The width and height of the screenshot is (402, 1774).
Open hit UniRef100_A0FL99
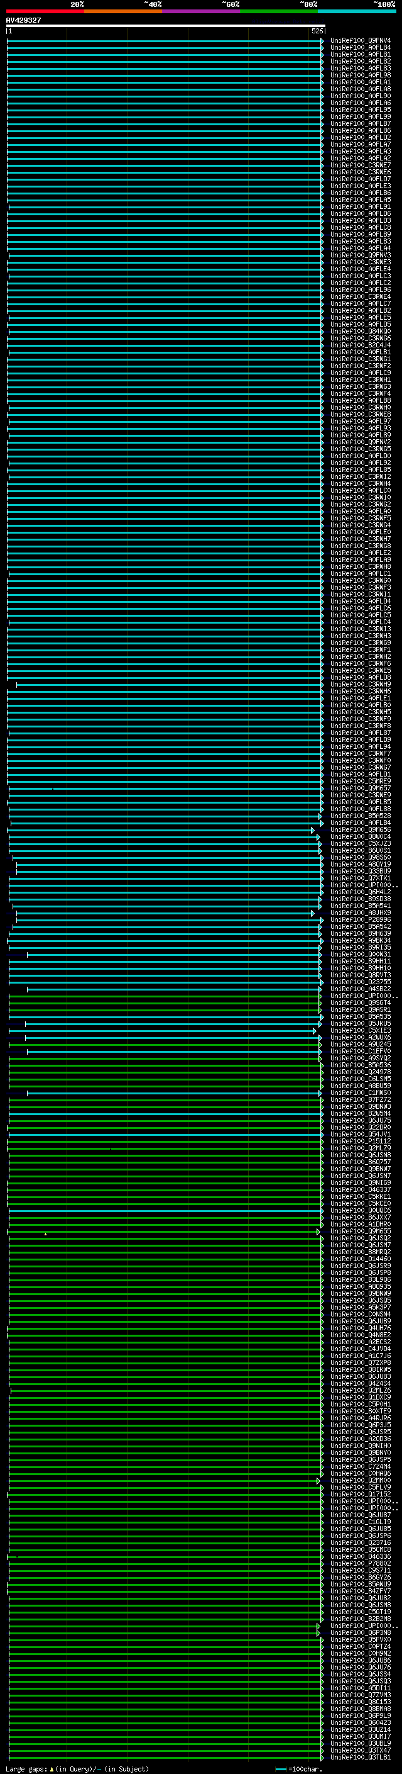(x=361, y=116)
